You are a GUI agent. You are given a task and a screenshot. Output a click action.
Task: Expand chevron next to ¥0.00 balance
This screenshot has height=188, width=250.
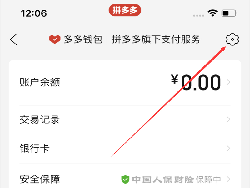pos(228,82)
